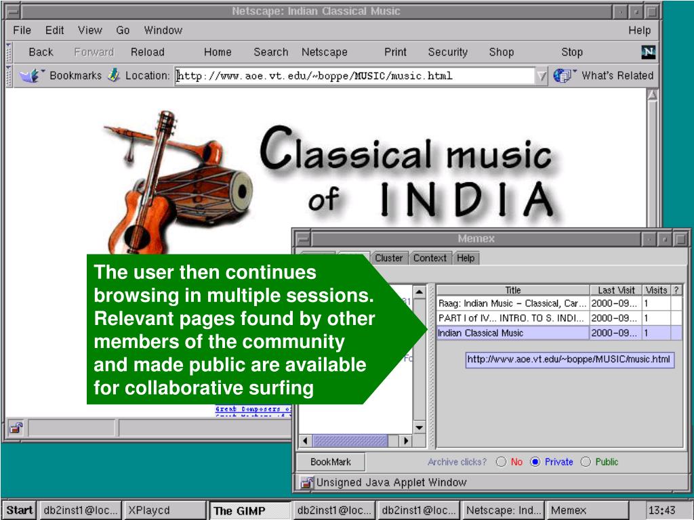The height and width of the screenshot is (520, 694).
Task: Click the 13:43 taskbar clock
Action: [661, 511]
